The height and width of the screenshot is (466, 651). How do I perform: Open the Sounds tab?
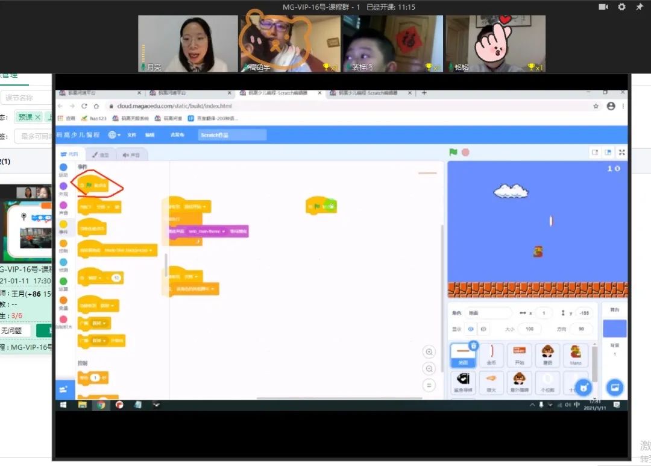point(131,155)
